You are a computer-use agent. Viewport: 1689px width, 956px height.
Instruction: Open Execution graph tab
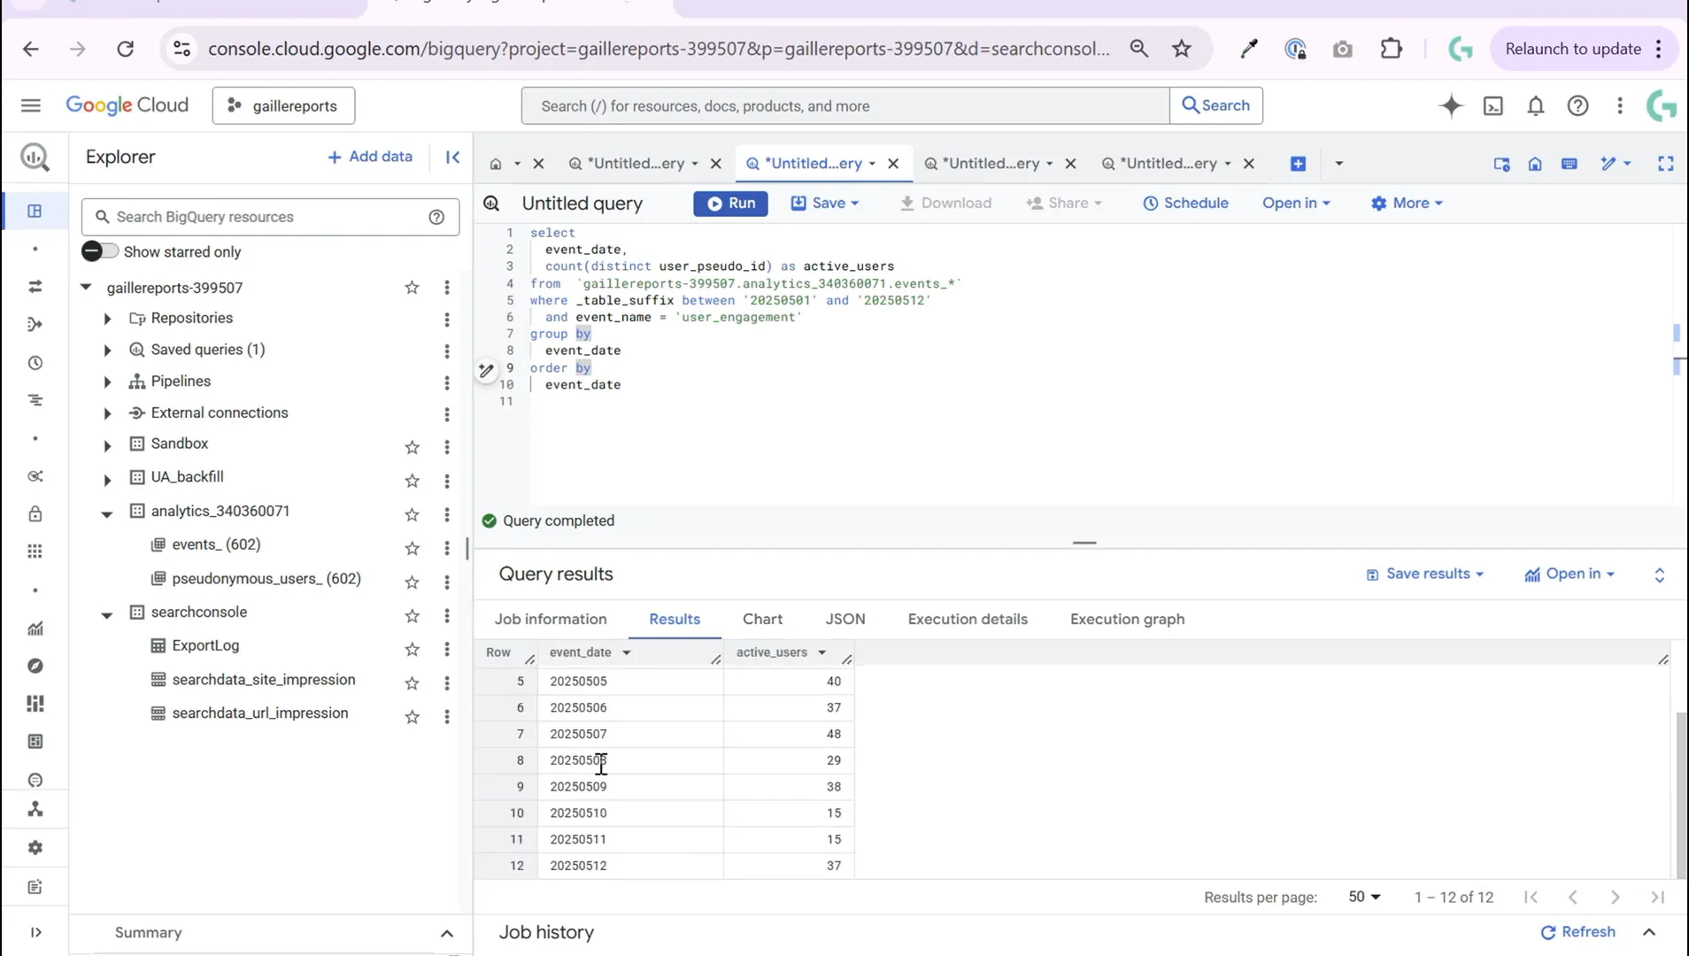[x=1127, y=619]
